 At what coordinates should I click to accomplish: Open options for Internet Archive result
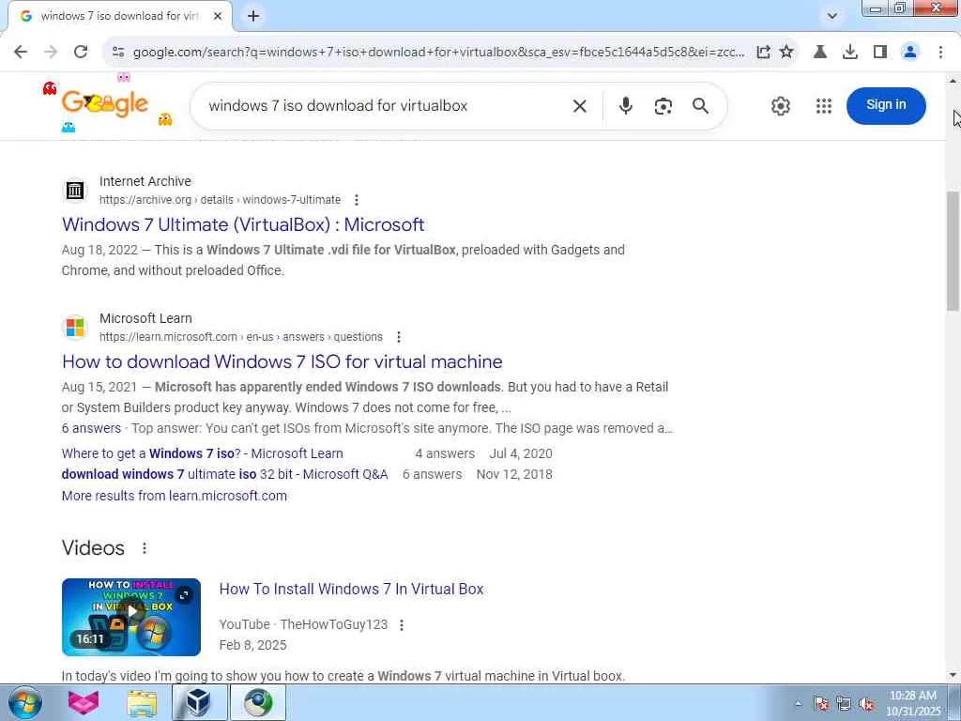(x=356, y=200)
